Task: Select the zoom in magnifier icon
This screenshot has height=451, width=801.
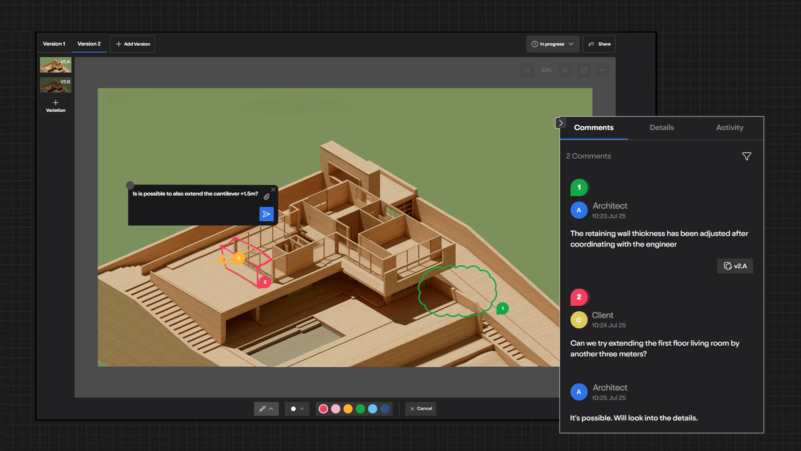Action: (x=566, y=70)
